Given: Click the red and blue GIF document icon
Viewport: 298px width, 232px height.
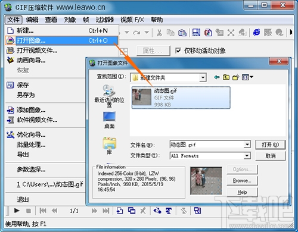Looking at the screenshot, I should (x=208, y=33).
